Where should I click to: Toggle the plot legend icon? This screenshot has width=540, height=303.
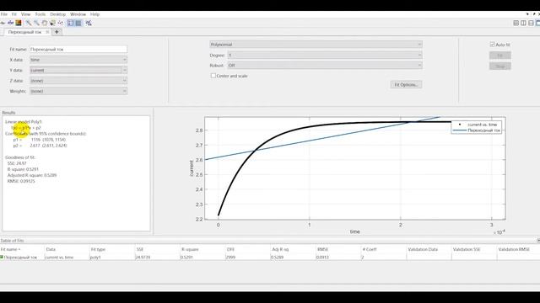[71, 23]
